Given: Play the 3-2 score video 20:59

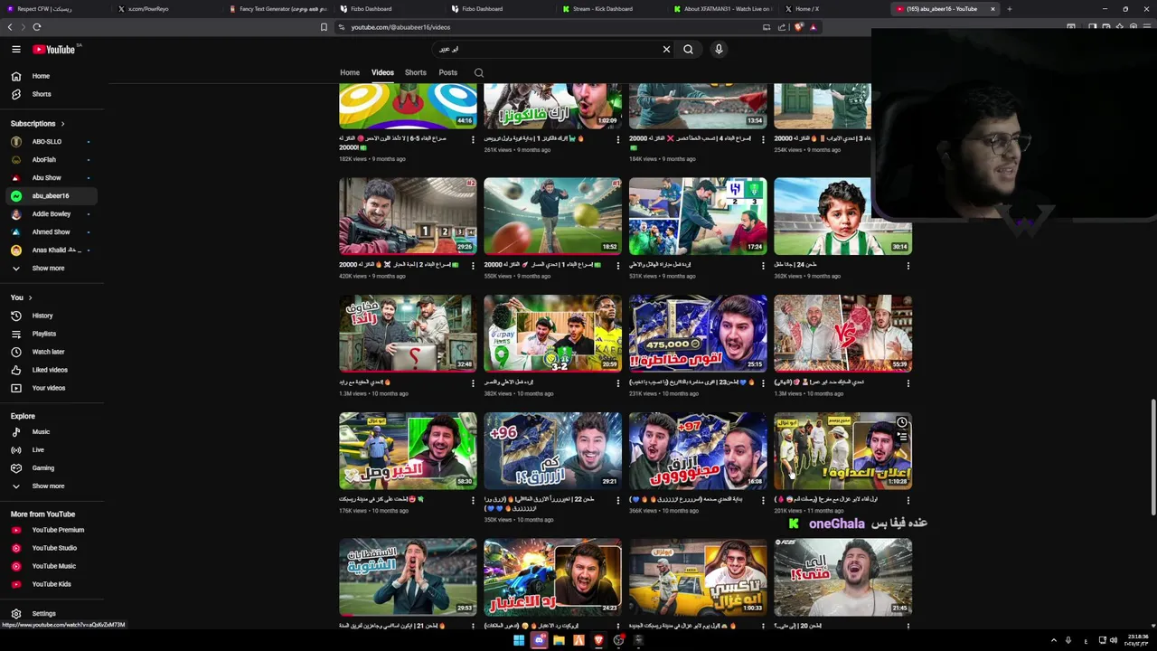Looking at the screenshot, I should [552, 334].
